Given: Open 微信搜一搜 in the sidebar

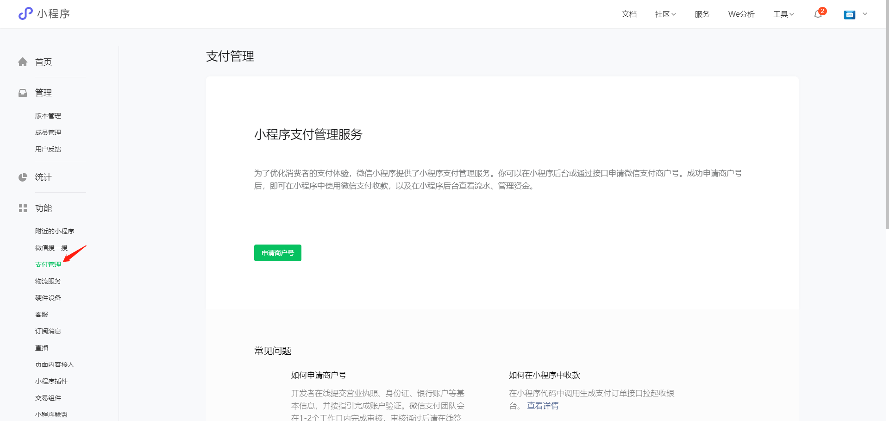Looking at the screenshot, I should pyautogui.click(x=51, y=248).
